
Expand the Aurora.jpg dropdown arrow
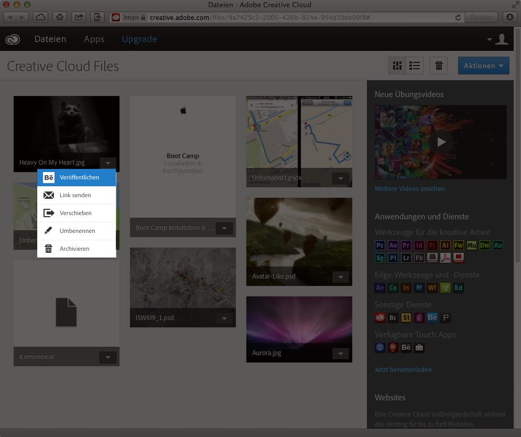pos(341,354)
